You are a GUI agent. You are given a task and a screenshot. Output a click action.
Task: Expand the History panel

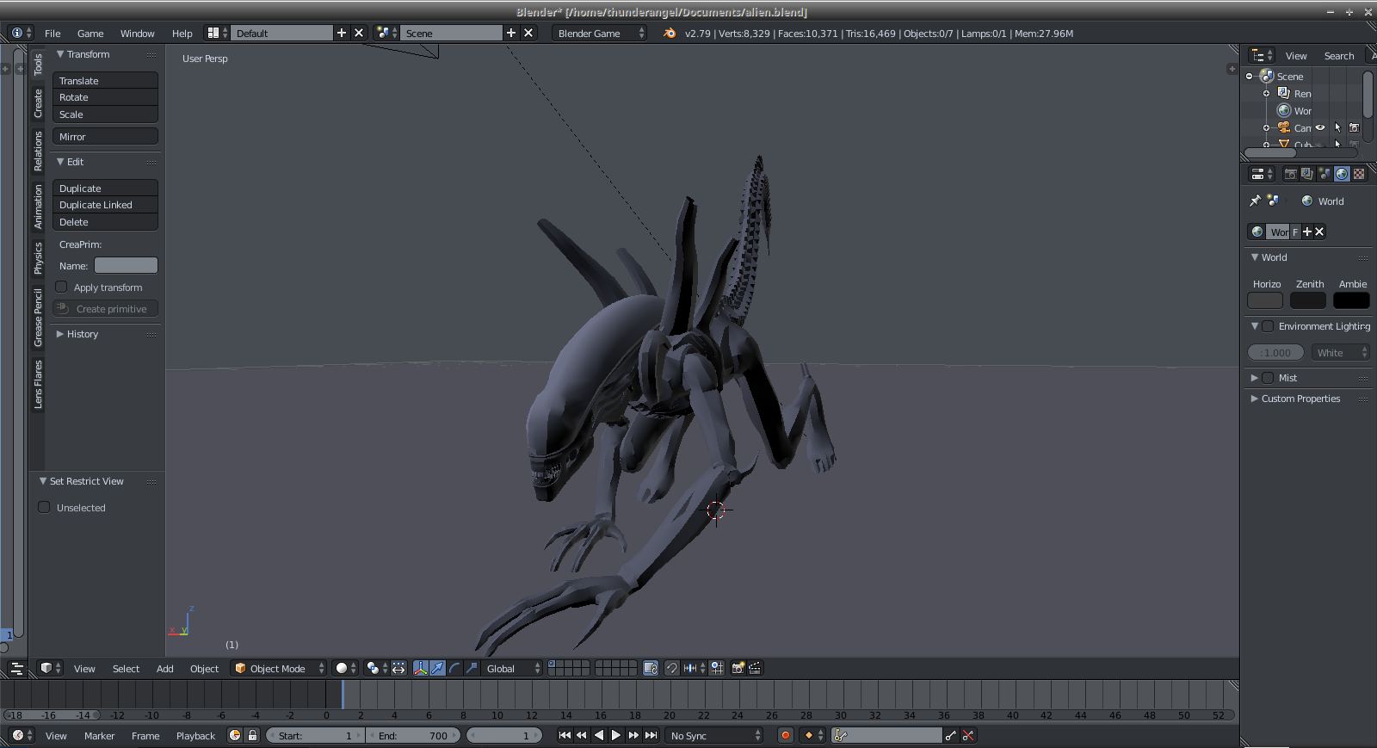pyautogui.click(x=60, y=333)
